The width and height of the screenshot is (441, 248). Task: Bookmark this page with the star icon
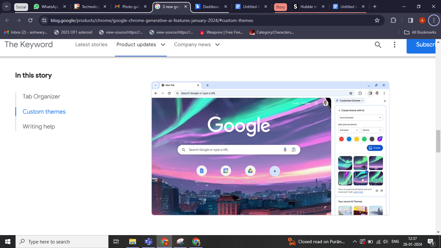377,20
